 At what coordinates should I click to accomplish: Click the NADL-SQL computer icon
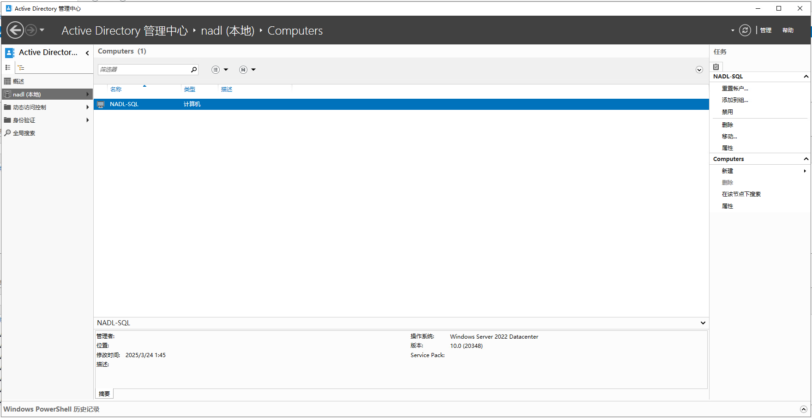coord(101,104)
